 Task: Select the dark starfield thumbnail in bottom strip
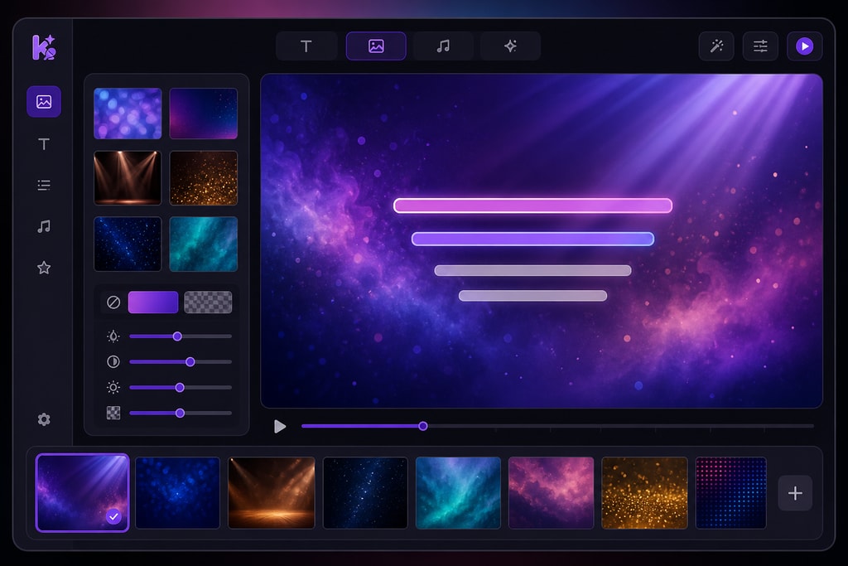365,493
